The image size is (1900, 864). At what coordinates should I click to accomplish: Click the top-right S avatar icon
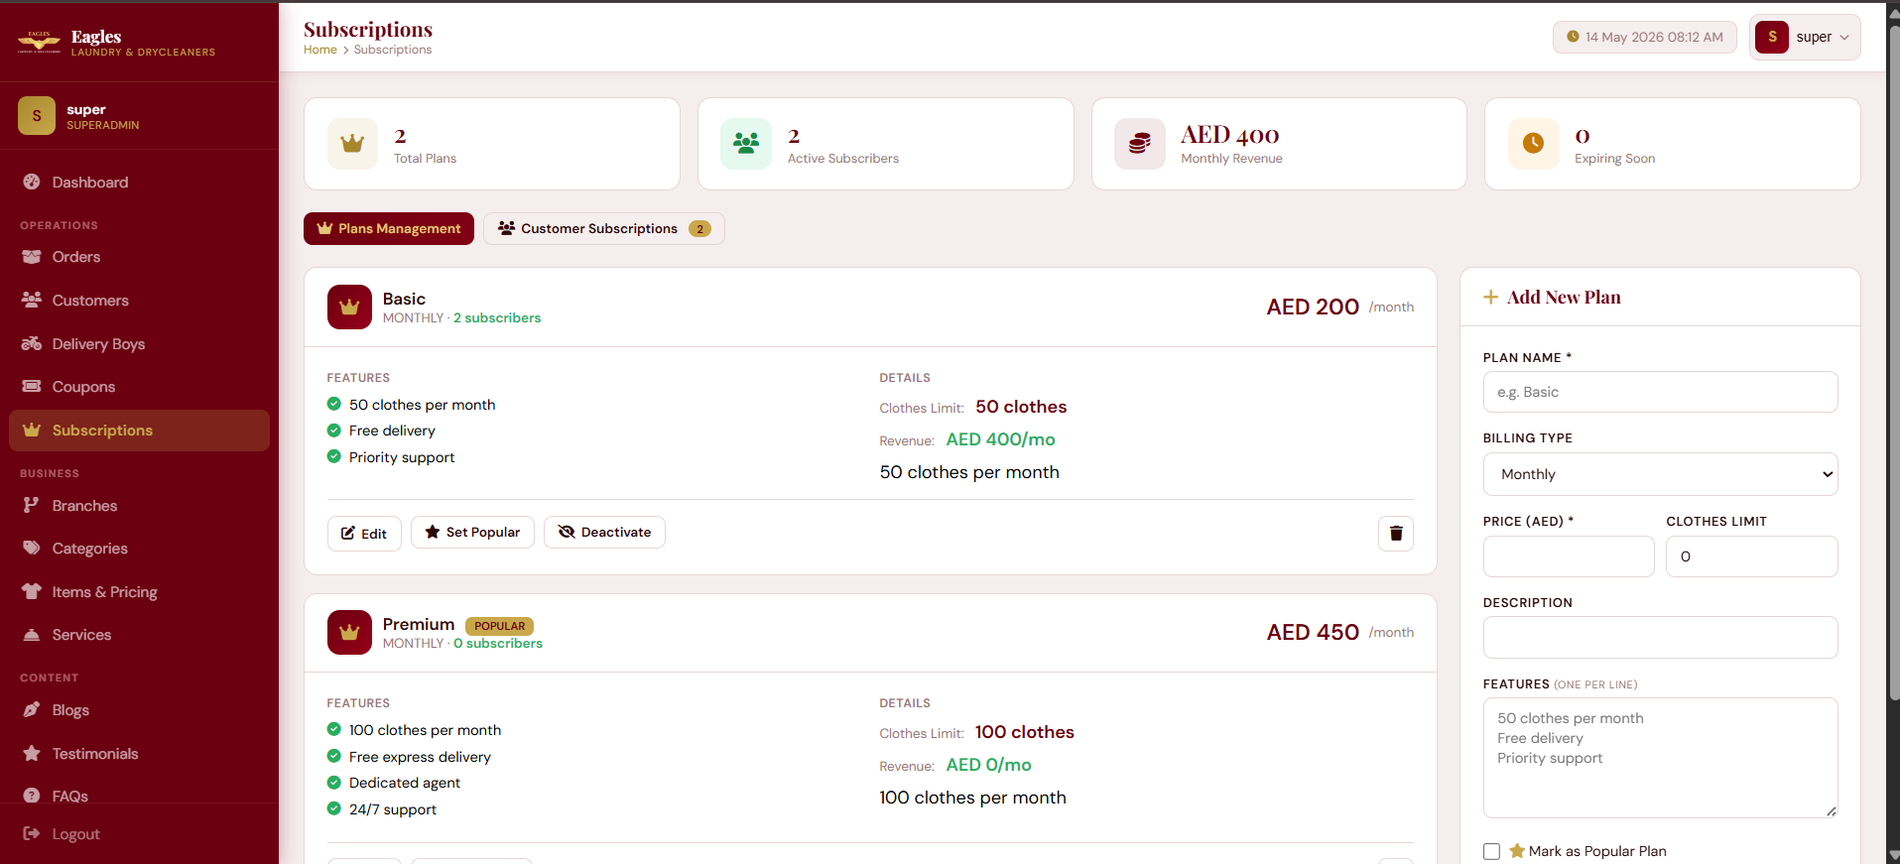[x=1772, y=38]
